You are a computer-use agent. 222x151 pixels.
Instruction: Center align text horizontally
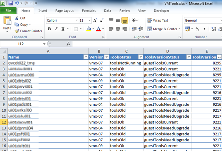click(x=118, y=29)
